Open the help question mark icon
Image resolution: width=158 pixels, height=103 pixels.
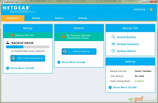151,9
